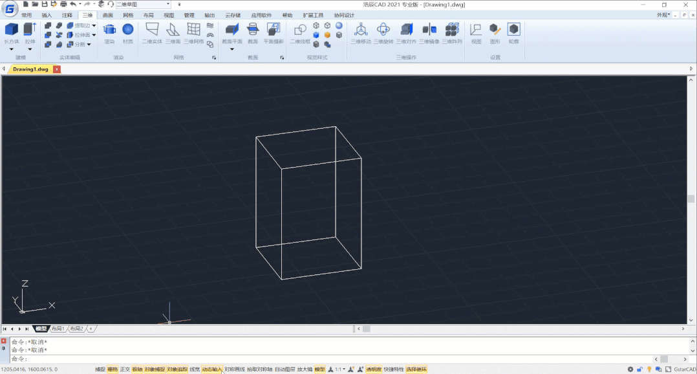Switch to the 曲面 ribbon tab

pyautogui.click(x=107, y=15)
